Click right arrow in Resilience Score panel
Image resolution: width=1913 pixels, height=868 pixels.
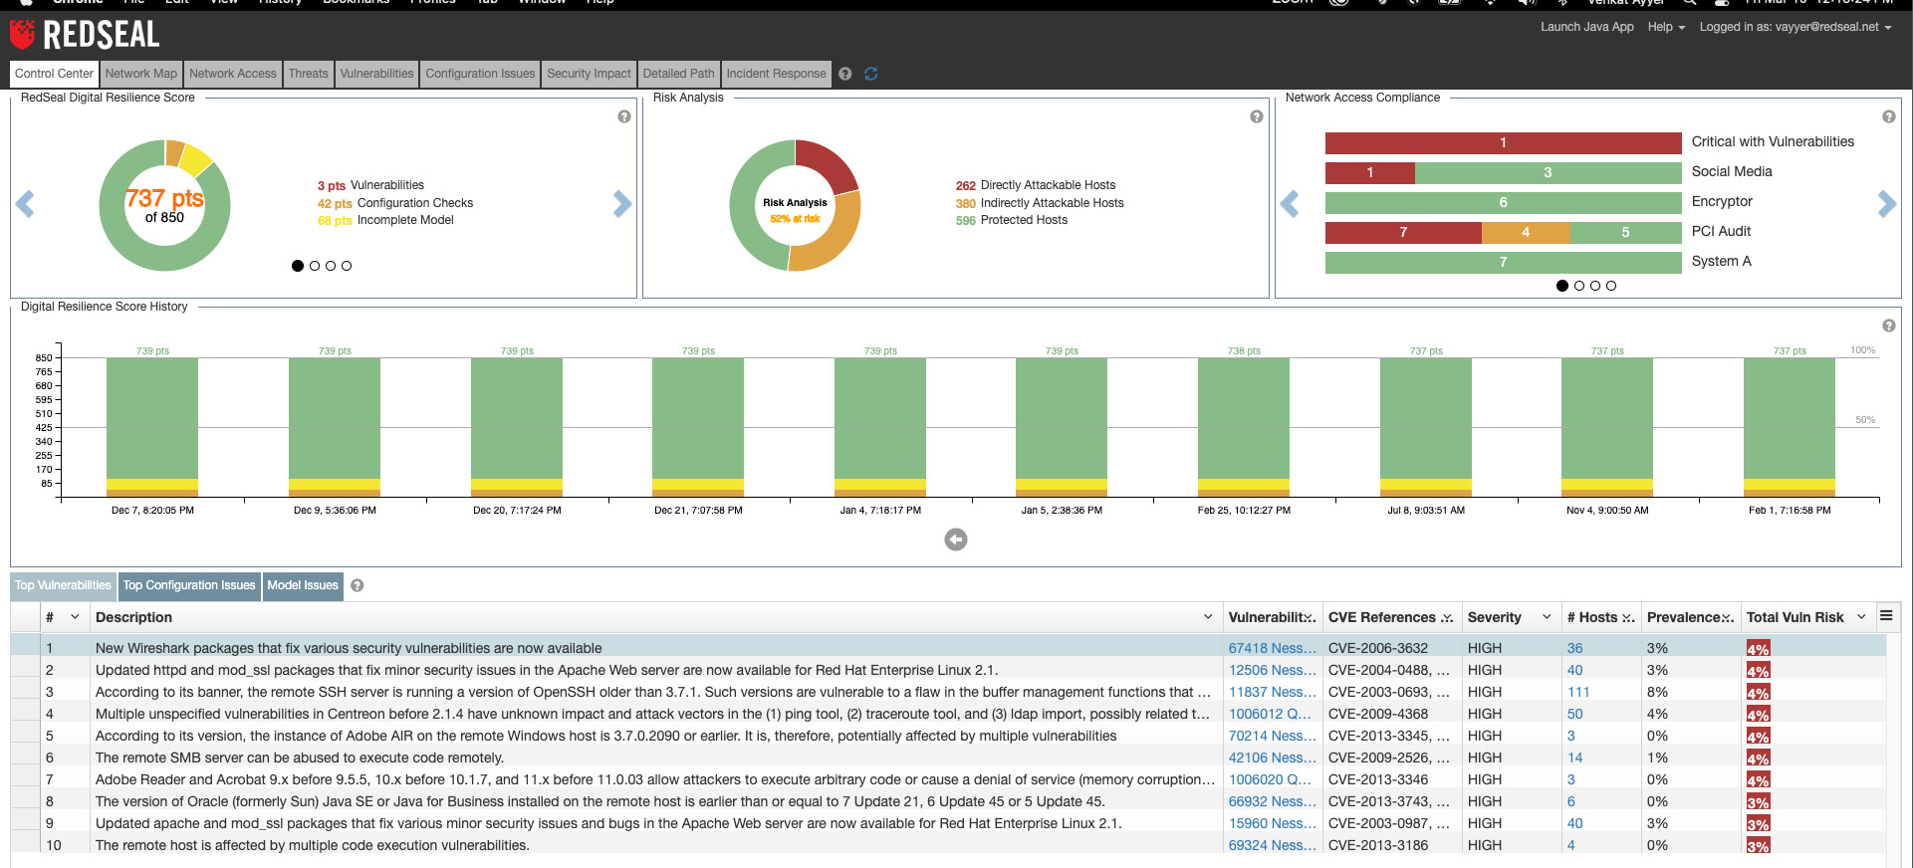click(x=622, y=204)
